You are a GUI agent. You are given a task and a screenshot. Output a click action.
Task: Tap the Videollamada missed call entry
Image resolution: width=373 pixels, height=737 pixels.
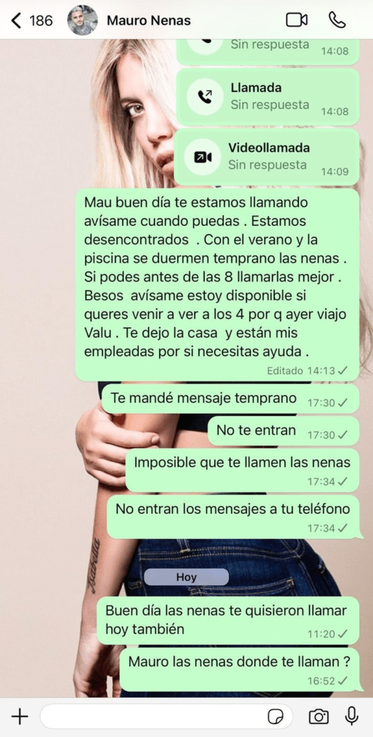tap(266, 157)
